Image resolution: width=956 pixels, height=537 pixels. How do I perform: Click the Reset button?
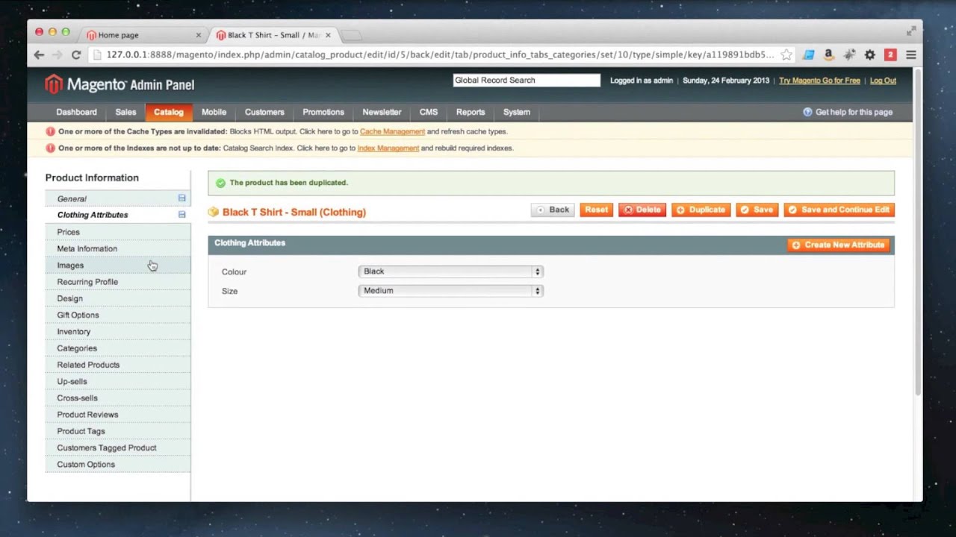click(x=596, y=210)
